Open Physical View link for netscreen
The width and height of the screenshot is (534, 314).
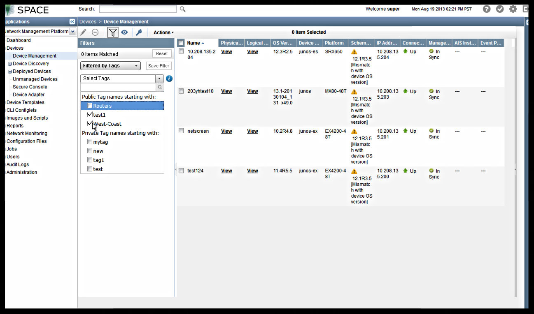pyautogui.click(x=226, y=131)
